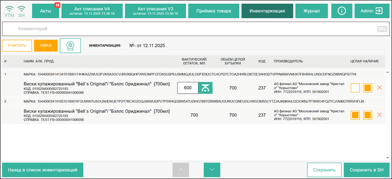Toggle the presence checkbox in row 1

(x=367, y=88)
